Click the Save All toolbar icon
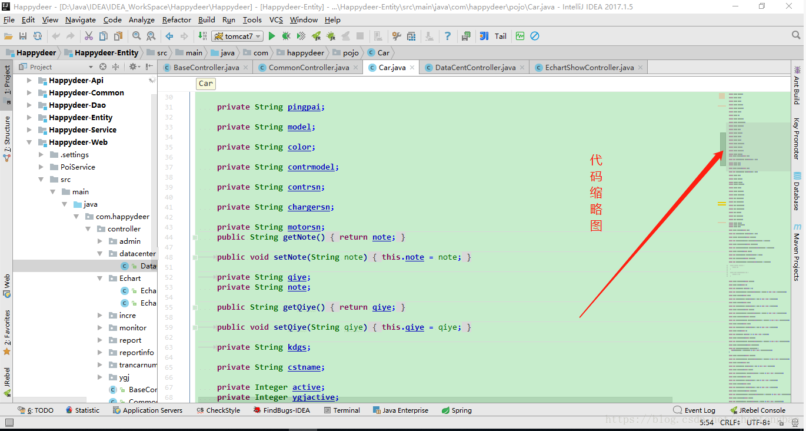 (23, 36)
